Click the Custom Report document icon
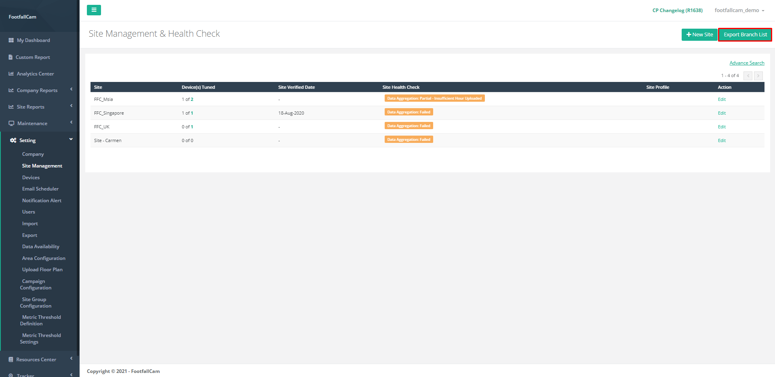This screenshot has width=775, height=377. 11,57
